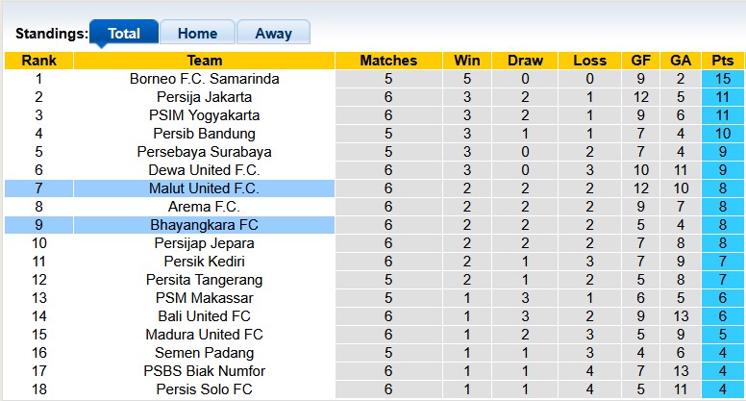Open Persebaya Surabaya team page
This screenshot has height=401, width=746.
coord(204,152)
